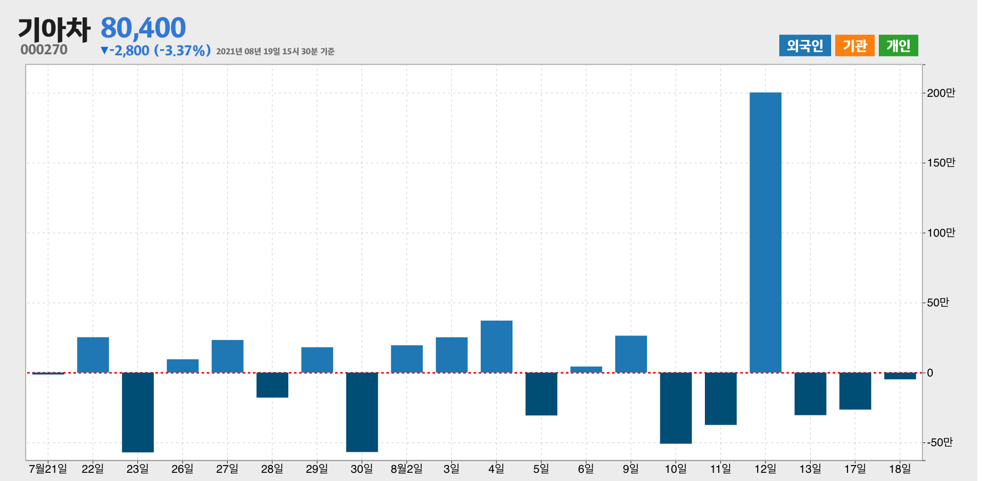The image size is (985, 481).
Task: Click the positive bar for 26일
Action: coord(183,366)
